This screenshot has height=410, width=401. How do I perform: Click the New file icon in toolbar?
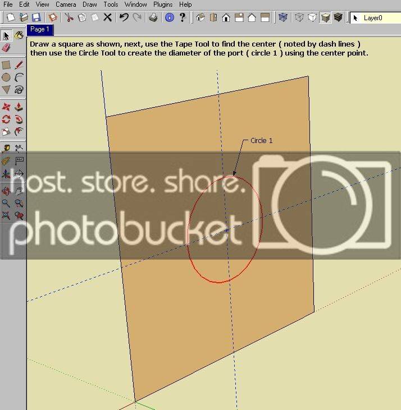click(x=11, y=18)
